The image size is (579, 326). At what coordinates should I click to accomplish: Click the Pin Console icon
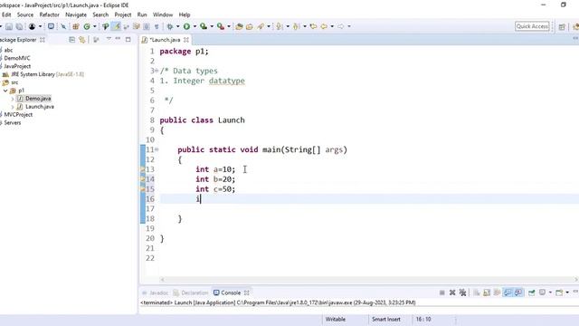coord(531,292)
